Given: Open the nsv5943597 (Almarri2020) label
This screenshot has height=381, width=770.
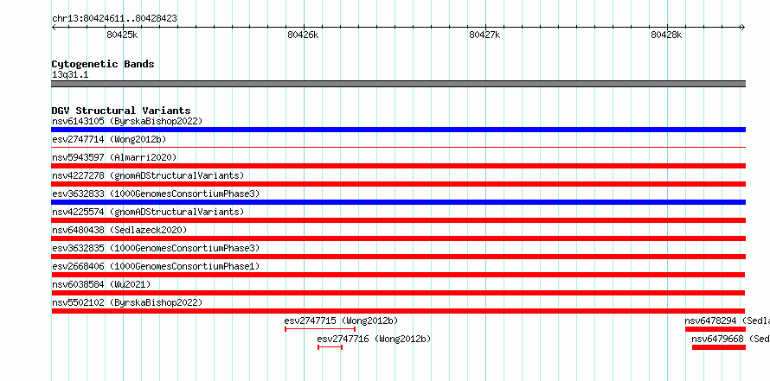Looking at the screenshot, I should pyautogui.click(x=114, y=157).
